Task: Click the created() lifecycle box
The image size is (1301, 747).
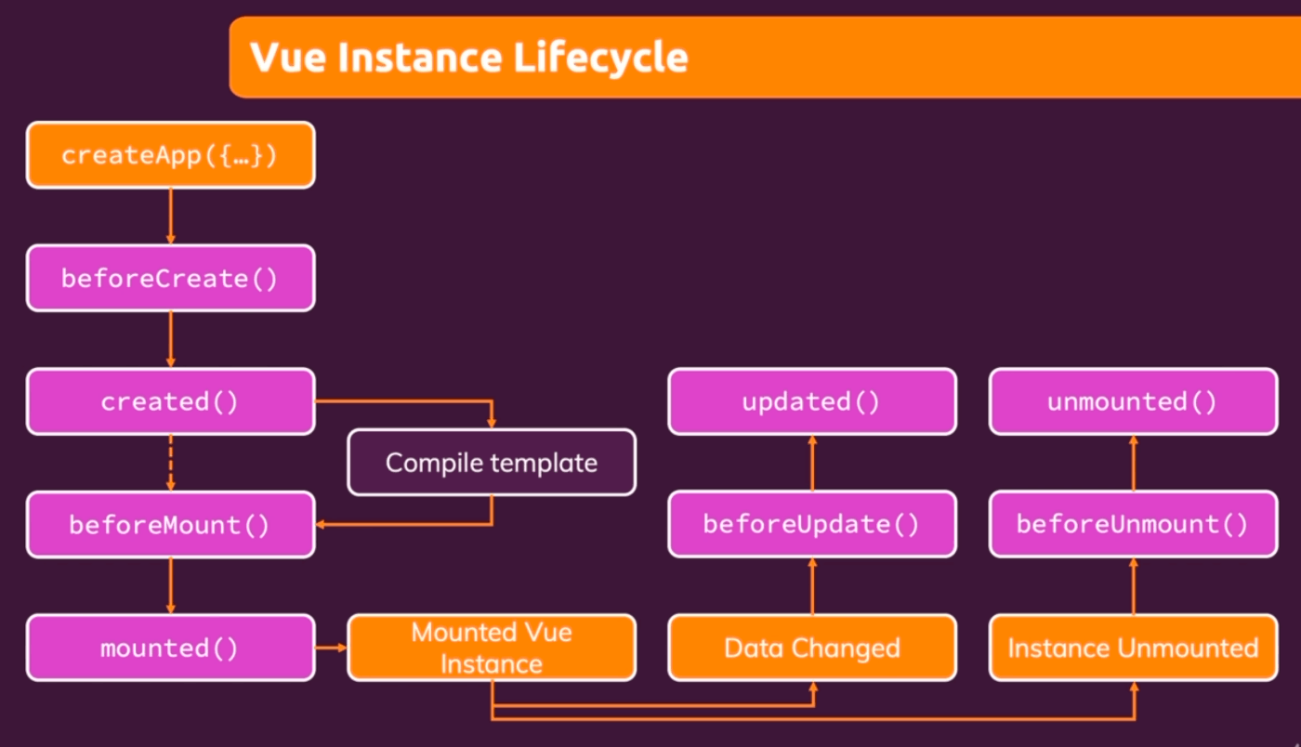Action: pyautogui.click(x=170, y=401)
